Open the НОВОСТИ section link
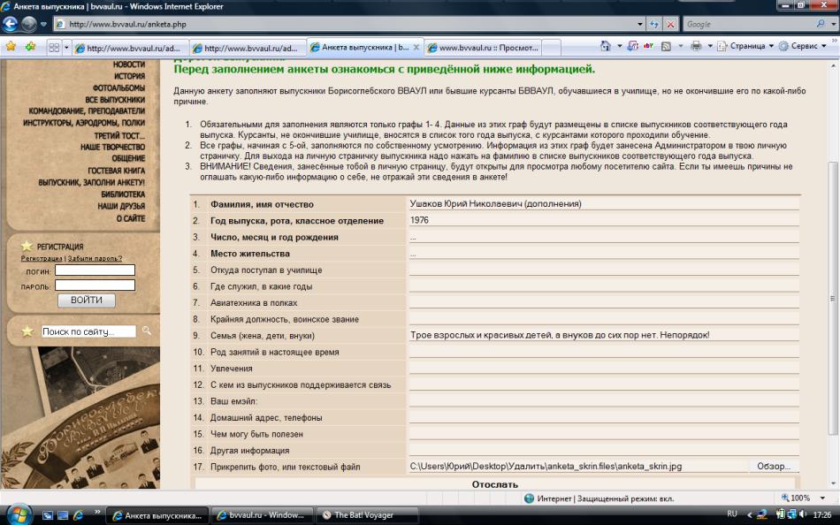Screen dimensions: 840x525 [x=129, y=65]
